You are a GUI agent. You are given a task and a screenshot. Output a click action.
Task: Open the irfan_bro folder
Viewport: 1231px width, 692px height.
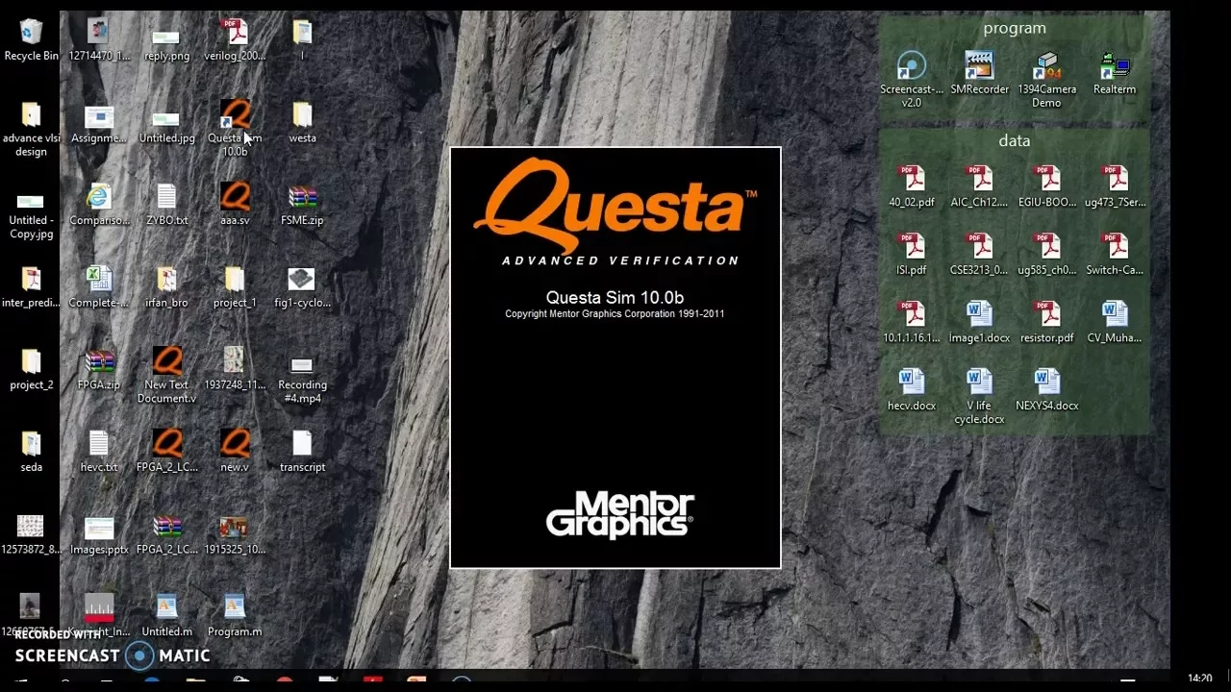(x=166, y=287)
